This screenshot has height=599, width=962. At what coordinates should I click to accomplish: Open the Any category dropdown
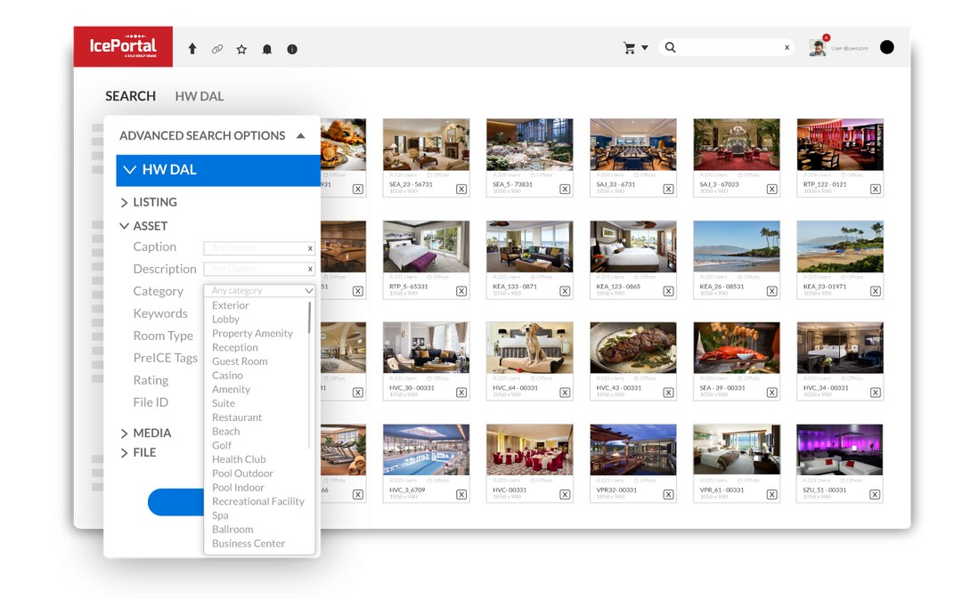[x=259, y=291]
